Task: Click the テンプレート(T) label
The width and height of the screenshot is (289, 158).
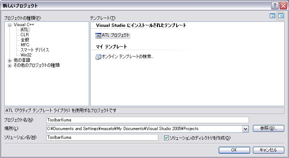Action: [x=103, y=18]
